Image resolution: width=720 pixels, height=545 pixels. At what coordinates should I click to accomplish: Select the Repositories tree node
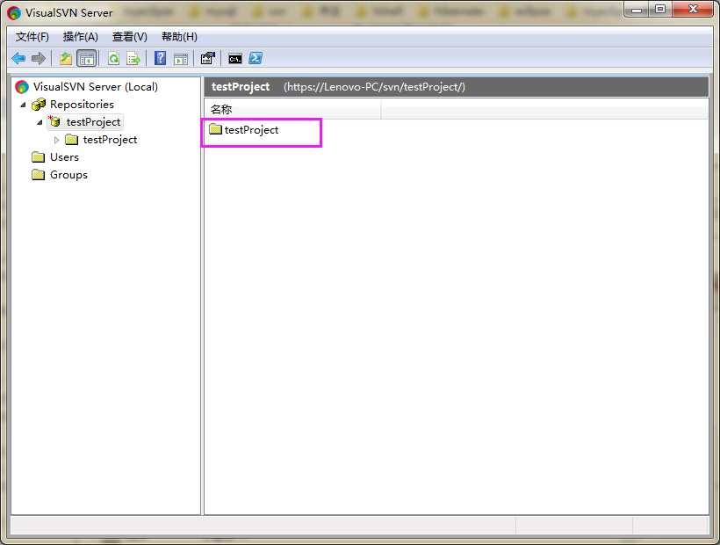point(82,105)
